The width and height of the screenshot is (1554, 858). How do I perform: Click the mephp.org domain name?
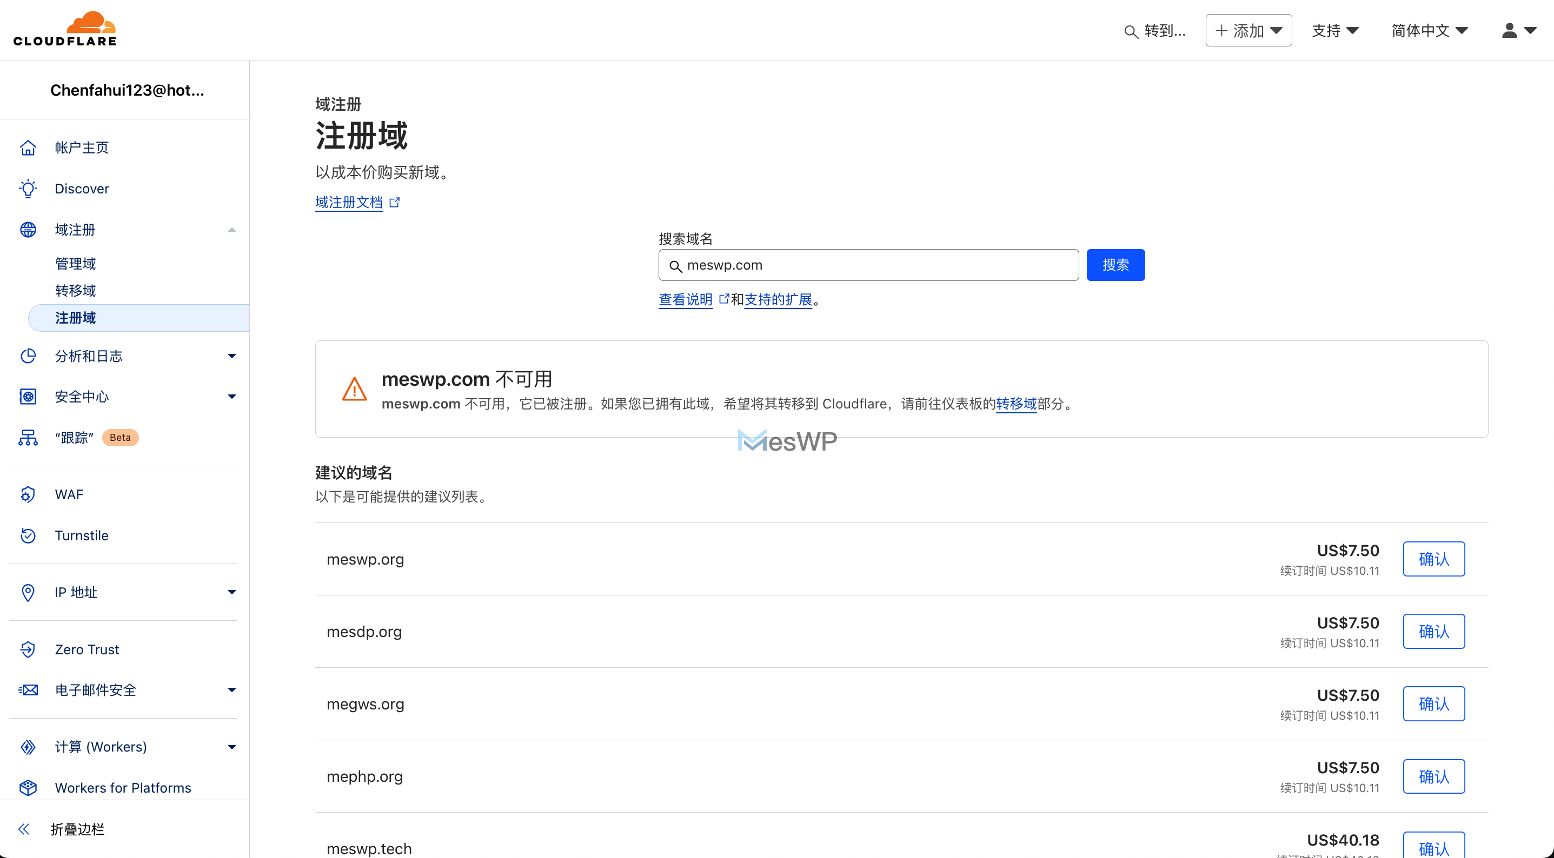tap(364, 776)
